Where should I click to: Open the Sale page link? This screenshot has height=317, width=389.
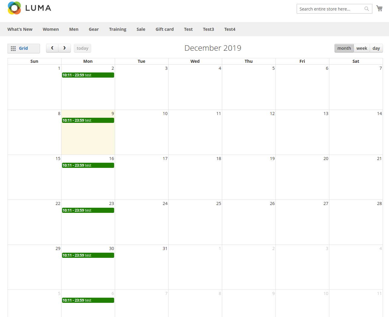(141, 29)
